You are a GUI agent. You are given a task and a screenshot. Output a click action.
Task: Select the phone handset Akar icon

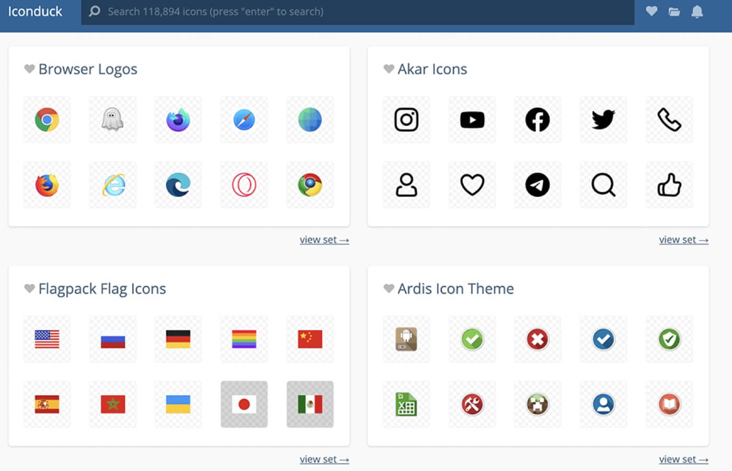(669, 120)
